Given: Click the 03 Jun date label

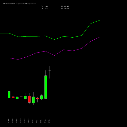Looking at the screenshot, I should [41, 121].
